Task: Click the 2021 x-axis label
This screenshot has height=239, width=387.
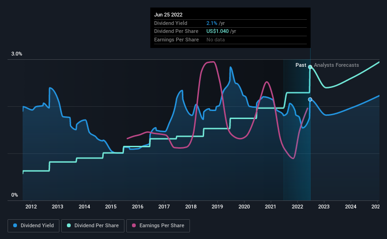Action: coord(271,207)
